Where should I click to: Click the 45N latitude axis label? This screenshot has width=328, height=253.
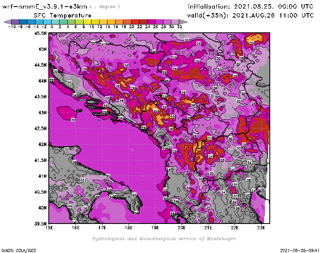point(42,49)
